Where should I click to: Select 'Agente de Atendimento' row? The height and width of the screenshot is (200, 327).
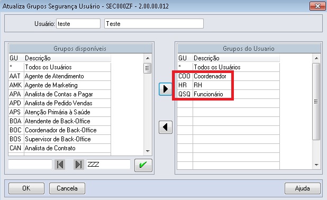60,76
